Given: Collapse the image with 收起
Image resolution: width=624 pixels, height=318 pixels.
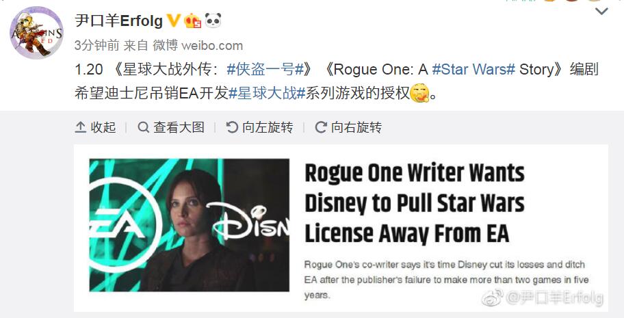Looking at the screenshot, I should [x=95, y=127].
